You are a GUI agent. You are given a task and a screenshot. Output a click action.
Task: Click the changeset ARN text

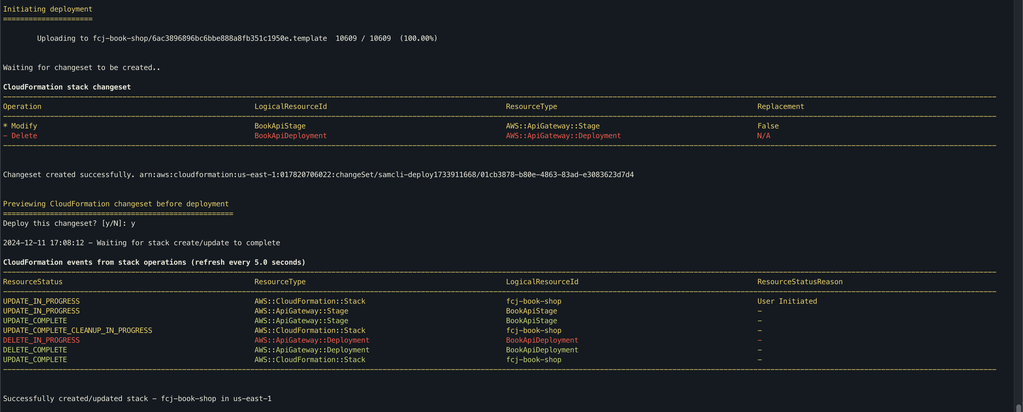point(386,175)
